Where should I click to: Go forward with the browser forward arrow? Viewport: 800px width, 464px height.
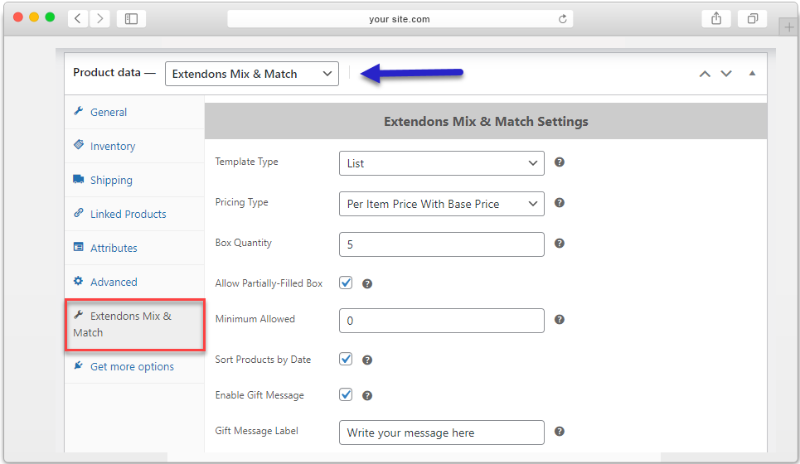click(x=100, y=19)
